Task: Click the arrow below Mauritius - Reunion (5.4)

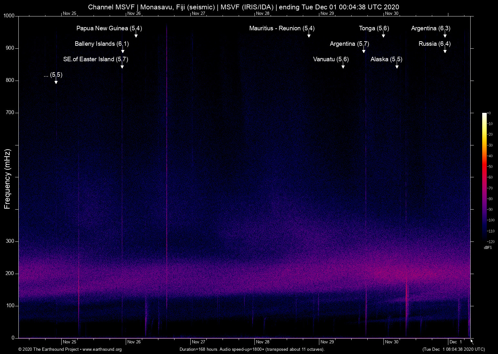Action: (x=309, y=35)
